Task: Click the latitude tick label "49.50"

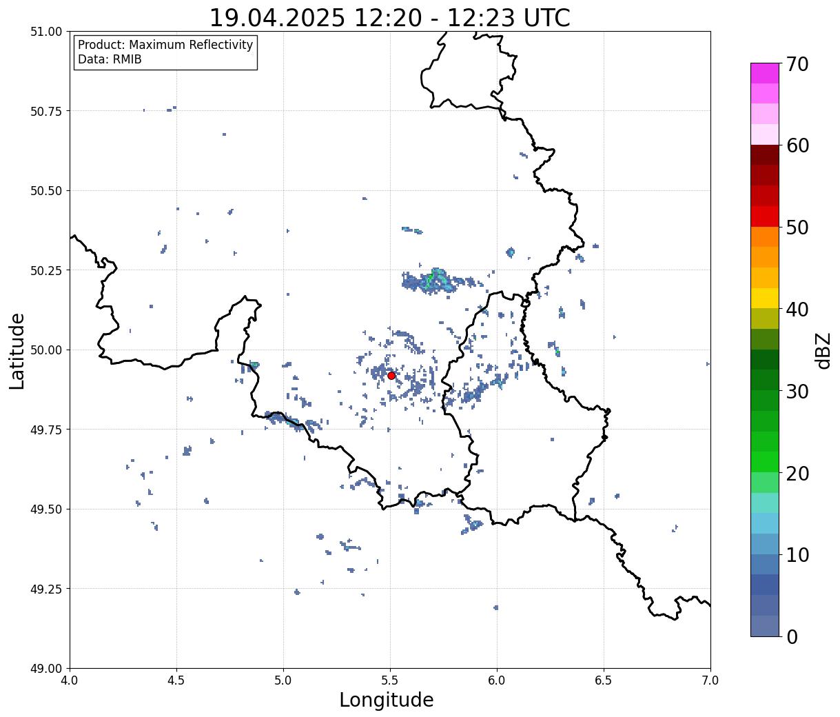Action: point(46,509)
